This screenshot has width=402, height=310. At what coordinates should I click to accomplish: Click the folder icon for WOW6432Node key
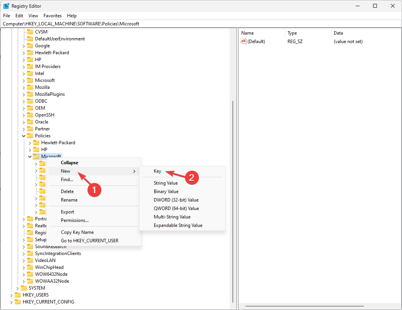pos(31,274)
